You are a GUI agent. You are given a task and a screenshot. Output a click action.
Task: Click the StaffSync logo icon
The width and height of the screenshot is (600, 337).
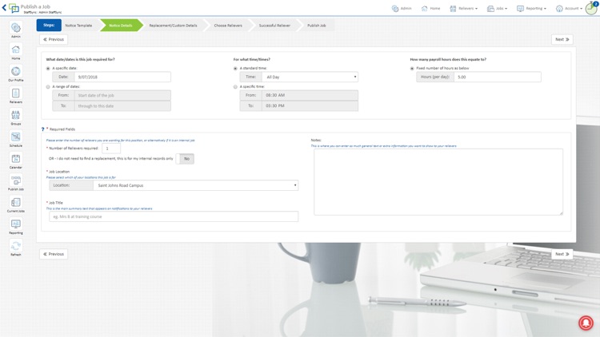coord(14,8)
